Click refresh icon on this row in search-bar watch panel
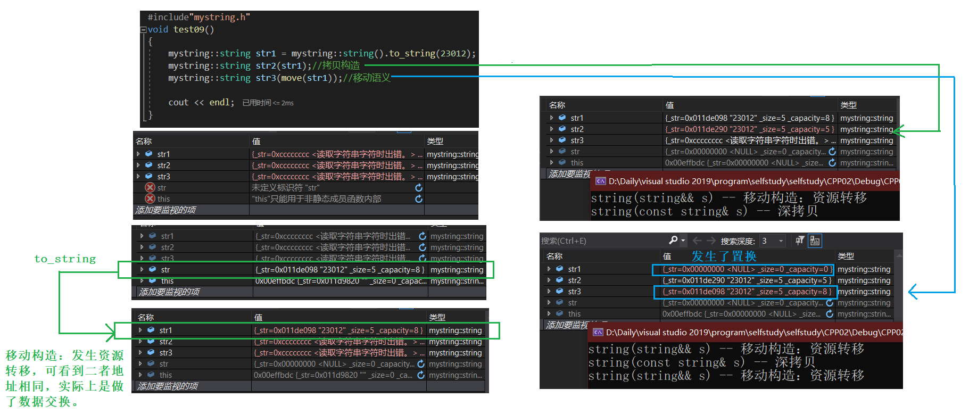969x414 pixels. click(830, 314)
